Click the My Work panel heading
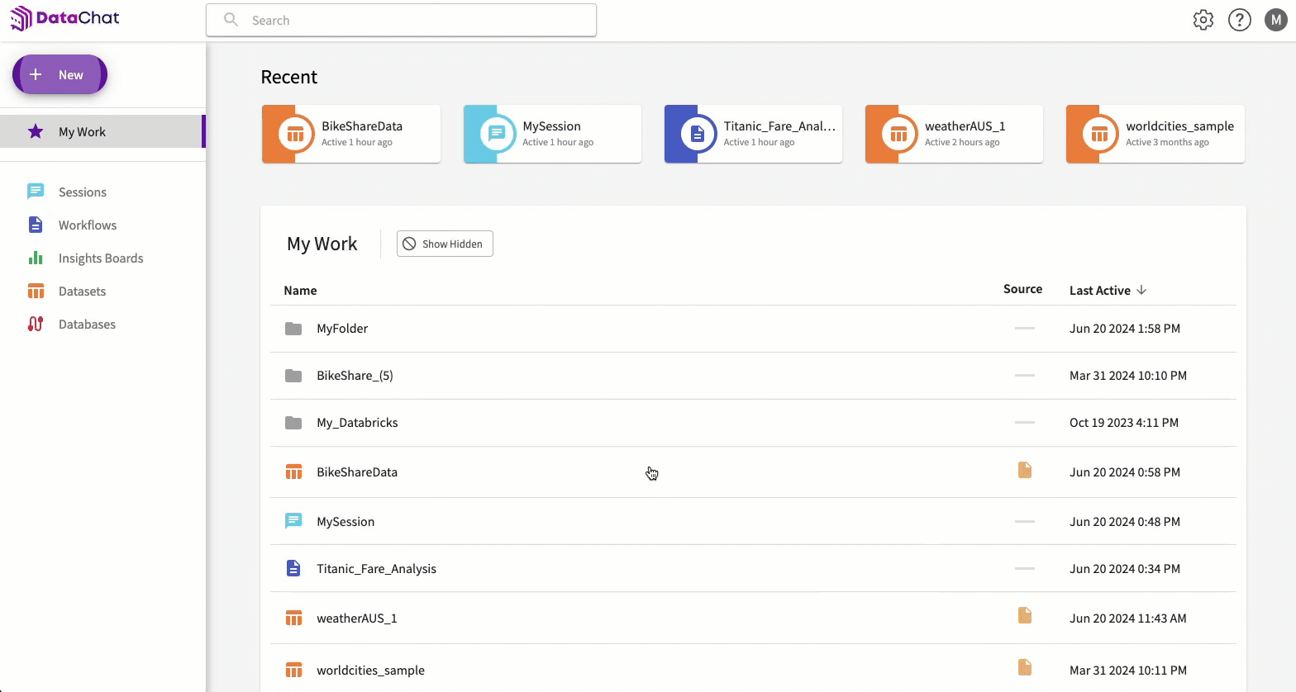 pos(322,244)
